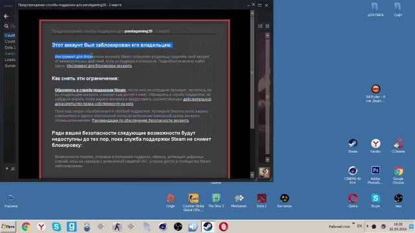415x233 pixels.
Task: Click the game thumbnail below the library scrollbar
Action: pos(264,173)
